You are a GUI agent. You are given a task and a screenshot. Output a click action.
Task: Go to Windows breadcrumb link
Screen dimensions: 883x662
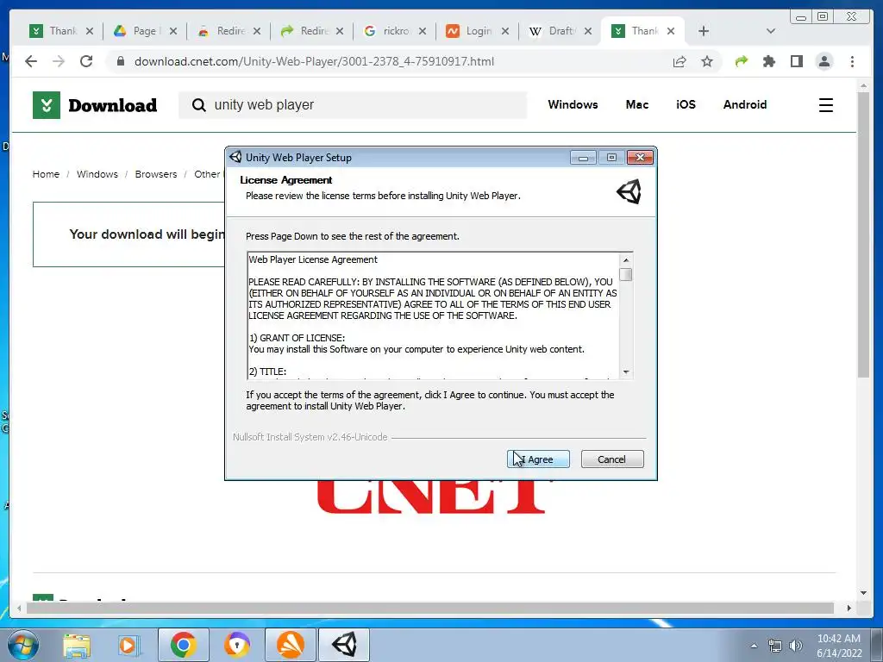[x=97, y=174]
